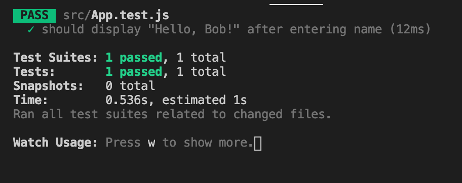462x183 pixels.
Task: Click the 'Test Suites:' label
Action: (x=55, y=57)
